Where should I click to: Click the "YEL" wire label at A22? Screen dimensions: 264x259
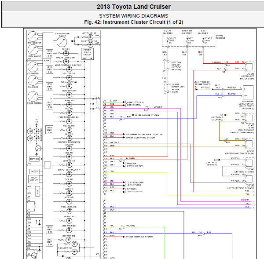coord(112,171)
